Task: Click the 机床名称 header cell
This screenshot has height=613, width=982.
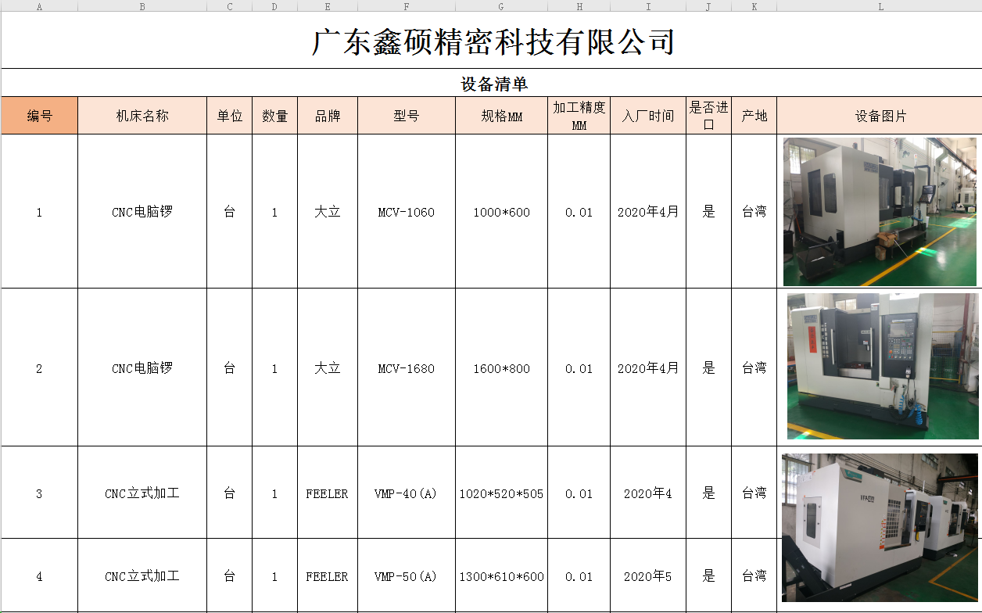Action: pyautogui.click(x=142, y=116)
